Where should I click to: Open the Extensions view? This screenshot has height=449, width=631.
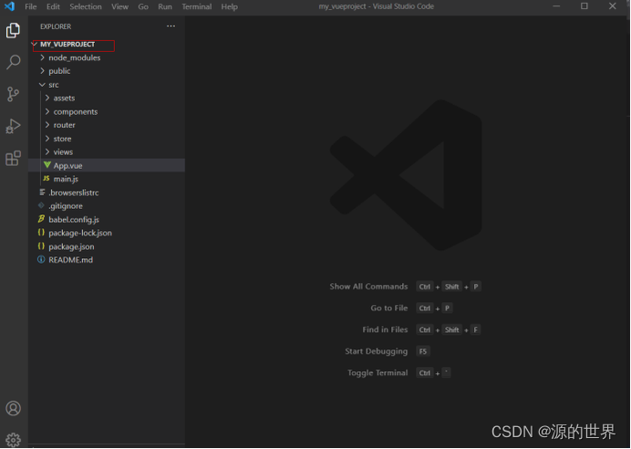coord(13,158)
